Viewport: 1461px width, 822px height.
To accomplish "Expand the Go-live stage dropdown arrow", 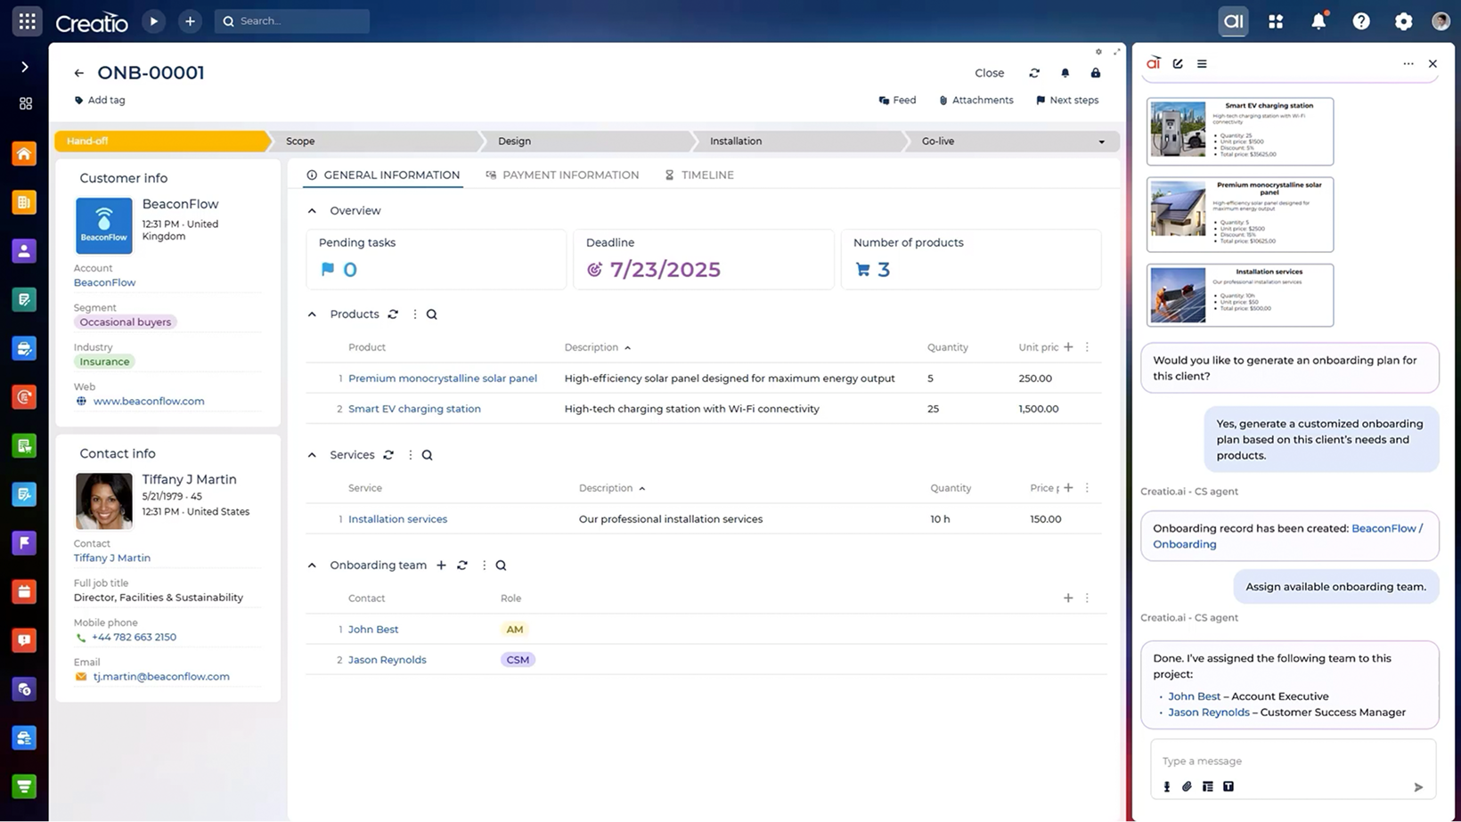I will click(x=1101, y=141).
